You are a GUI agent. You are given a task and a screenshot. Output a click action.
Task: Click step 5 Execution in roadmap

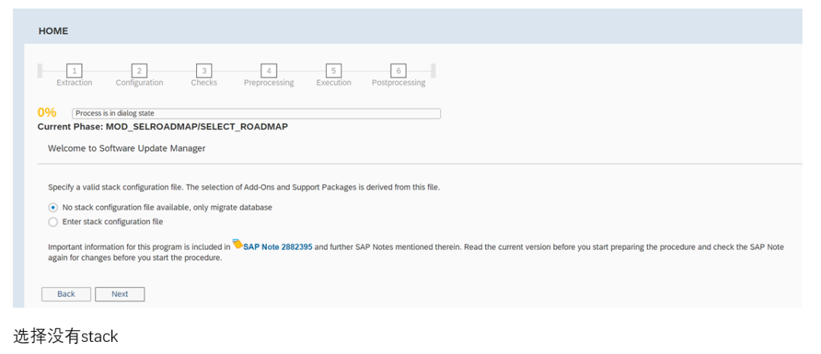[x=334, y=71]
